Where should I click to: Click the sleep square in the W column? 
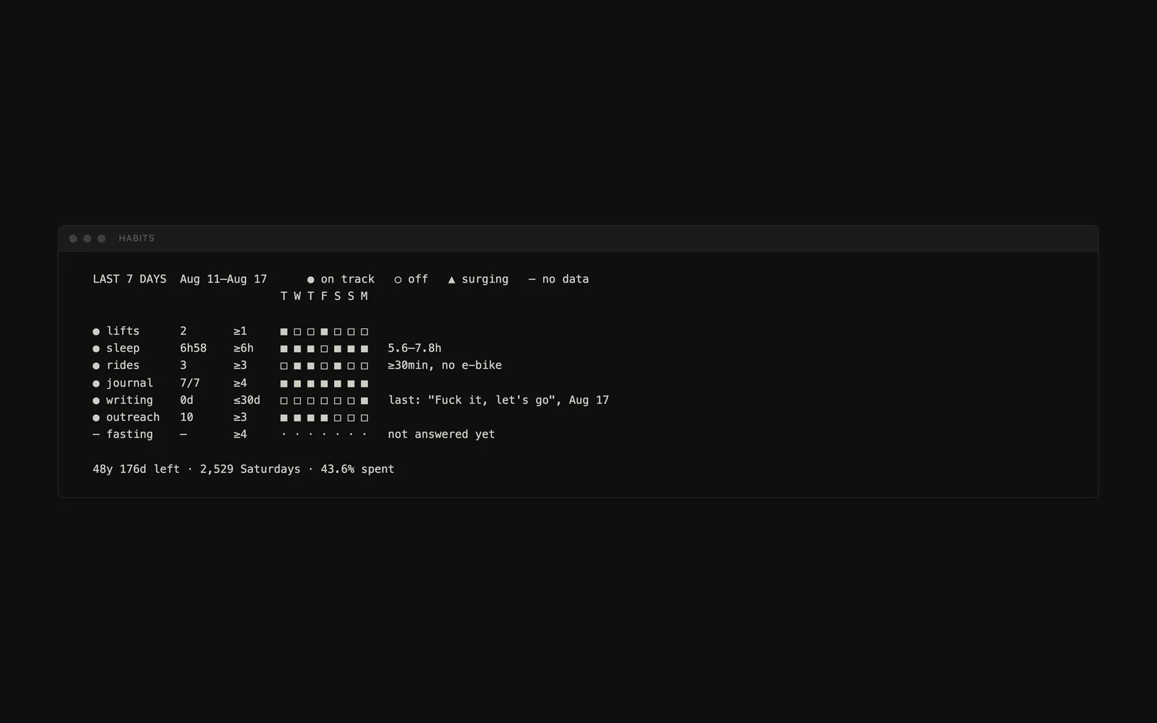[297, 349]
